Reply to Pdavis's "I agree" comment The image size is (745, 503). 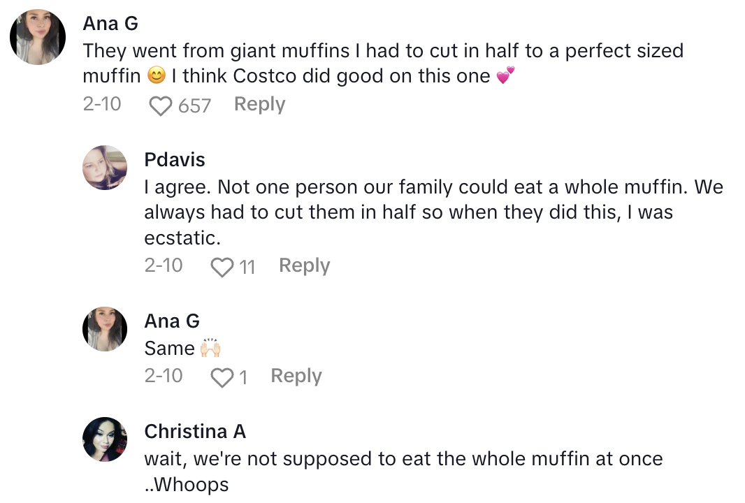(304, 265)
